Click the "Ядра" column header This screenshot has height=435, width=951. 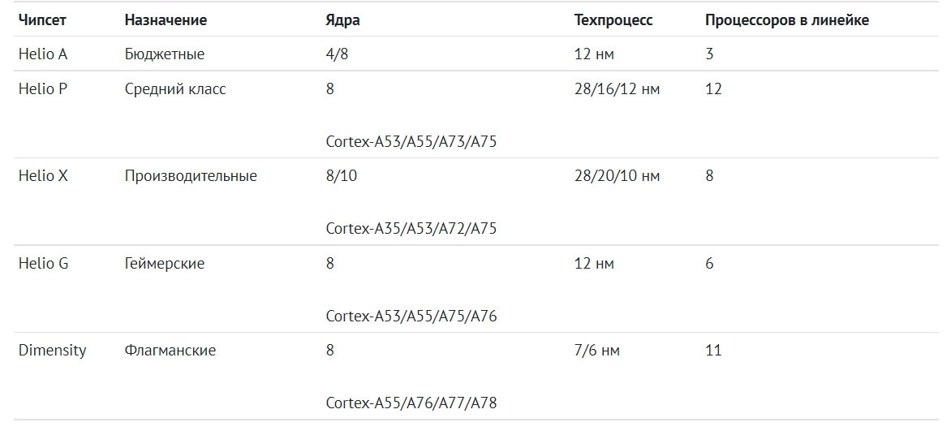click(x=342, y=20)
